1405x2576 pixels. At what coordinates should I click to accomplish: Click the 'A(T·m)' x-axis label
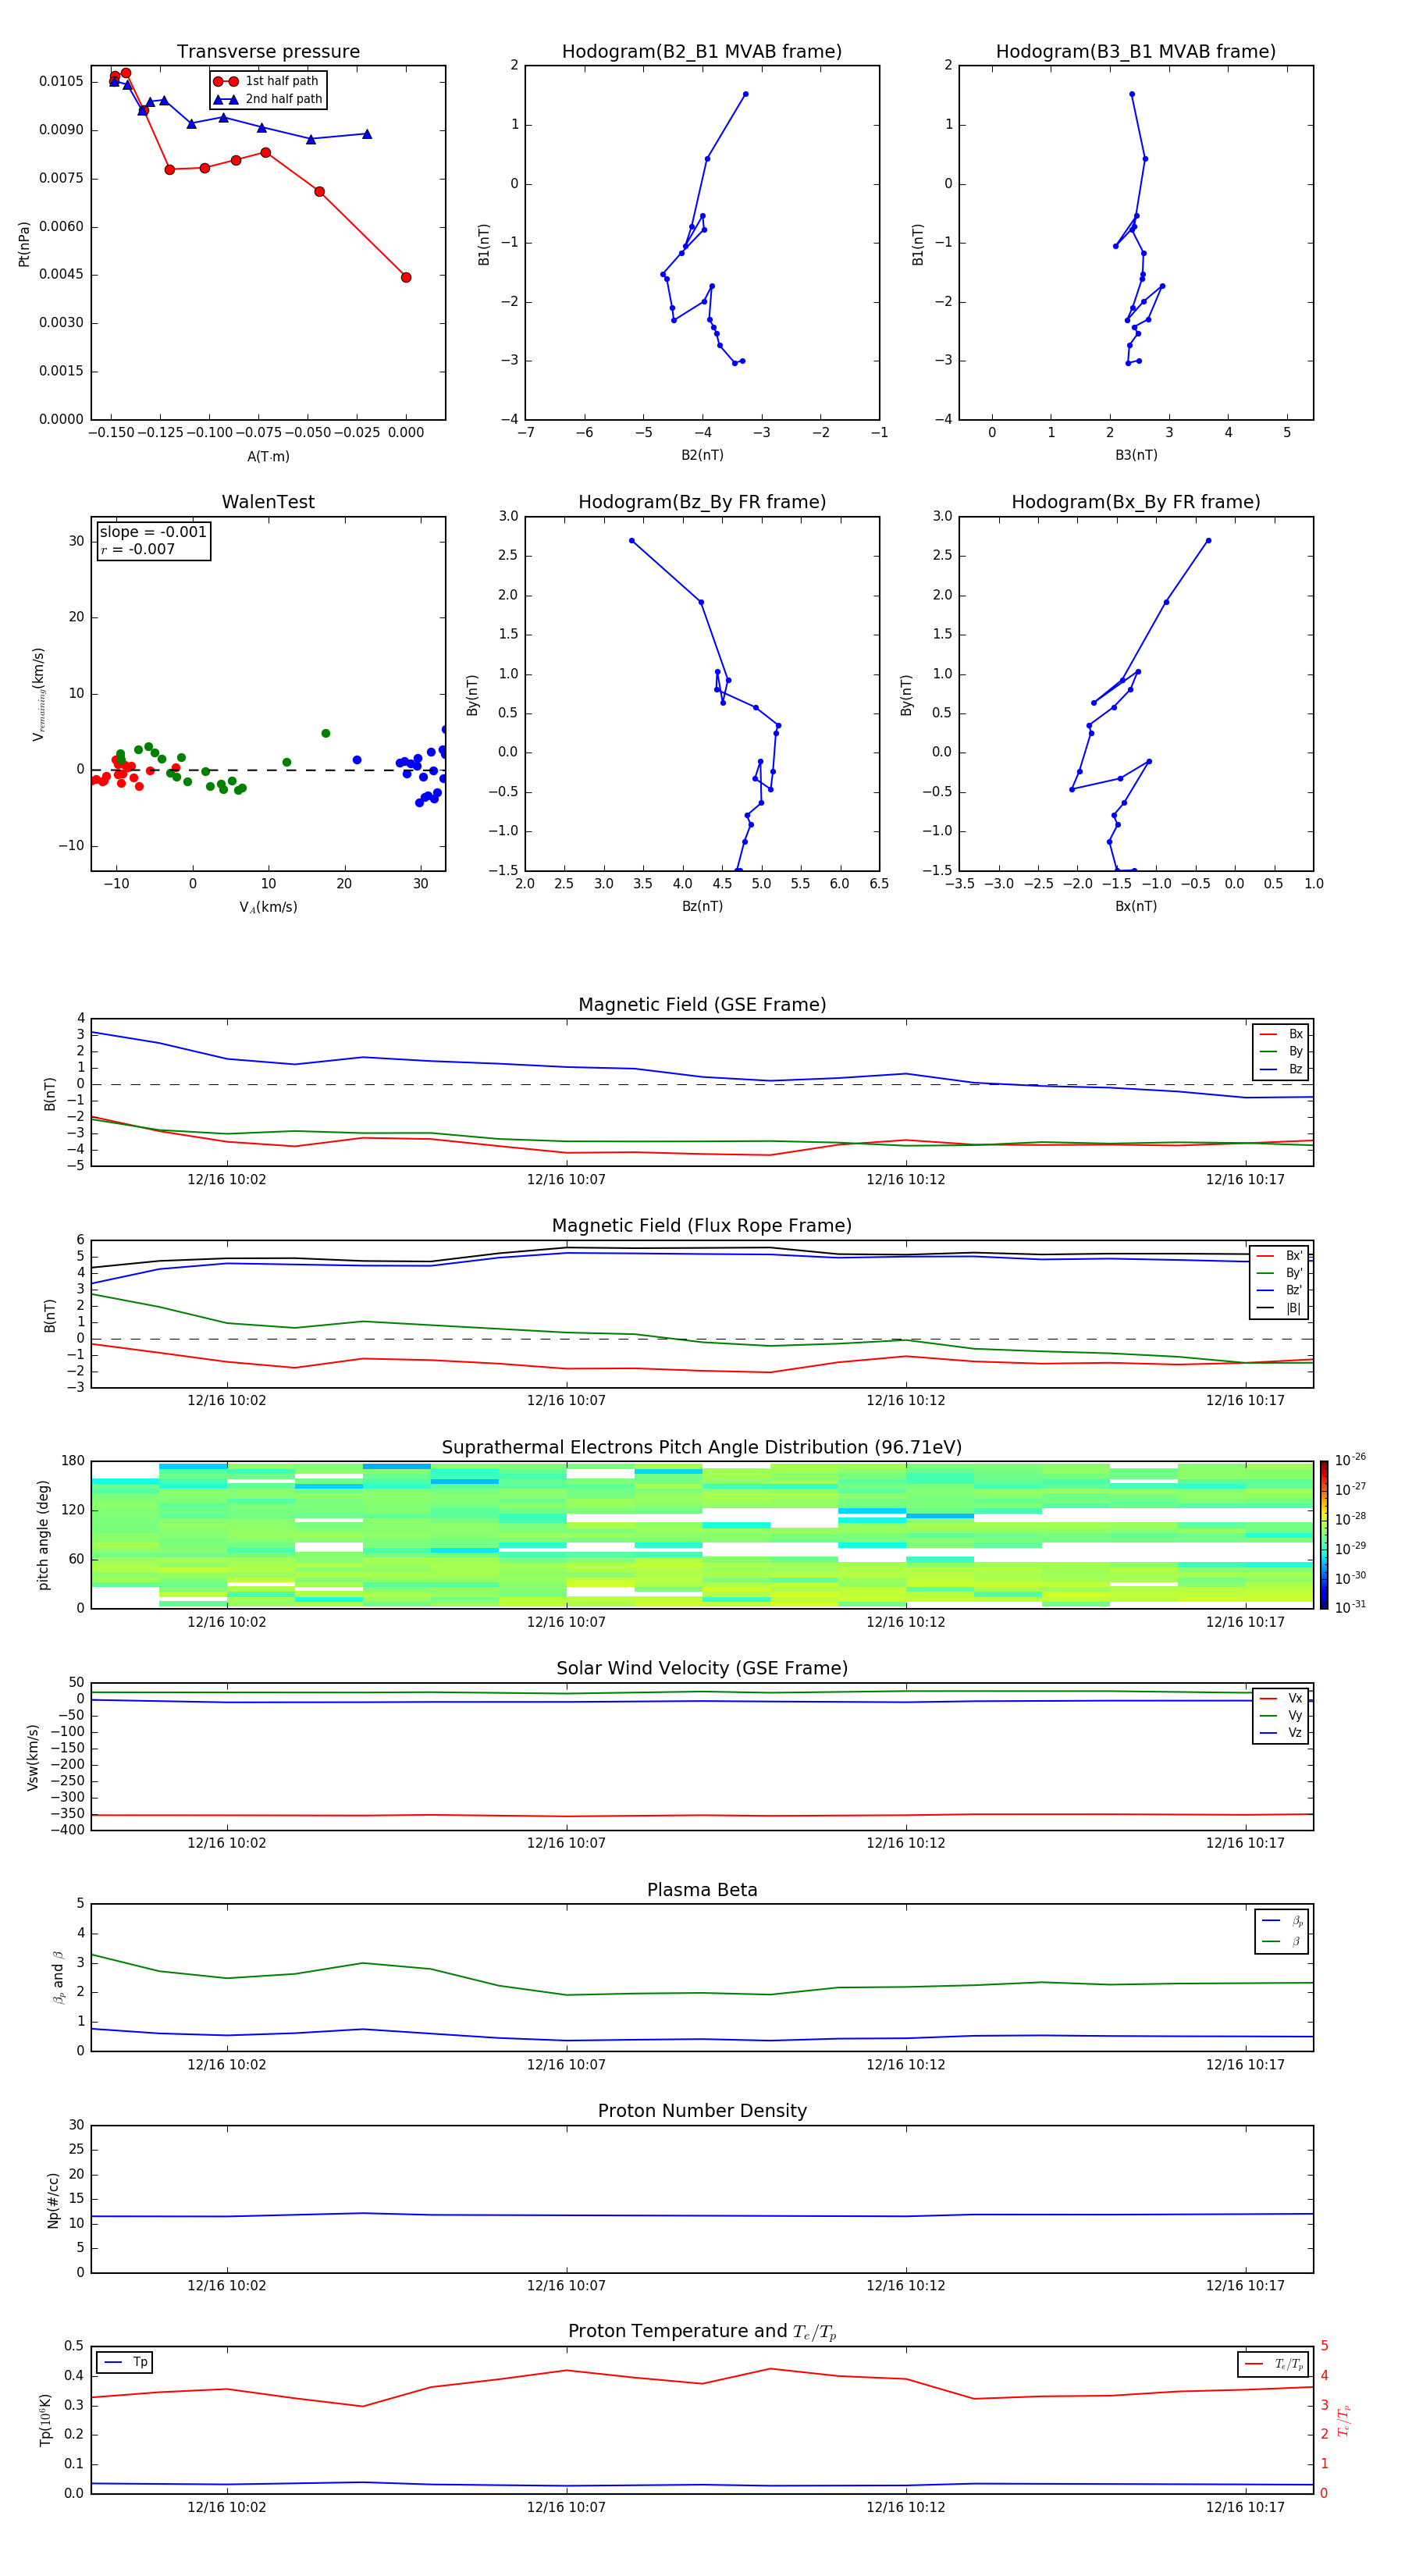[268, 457]
